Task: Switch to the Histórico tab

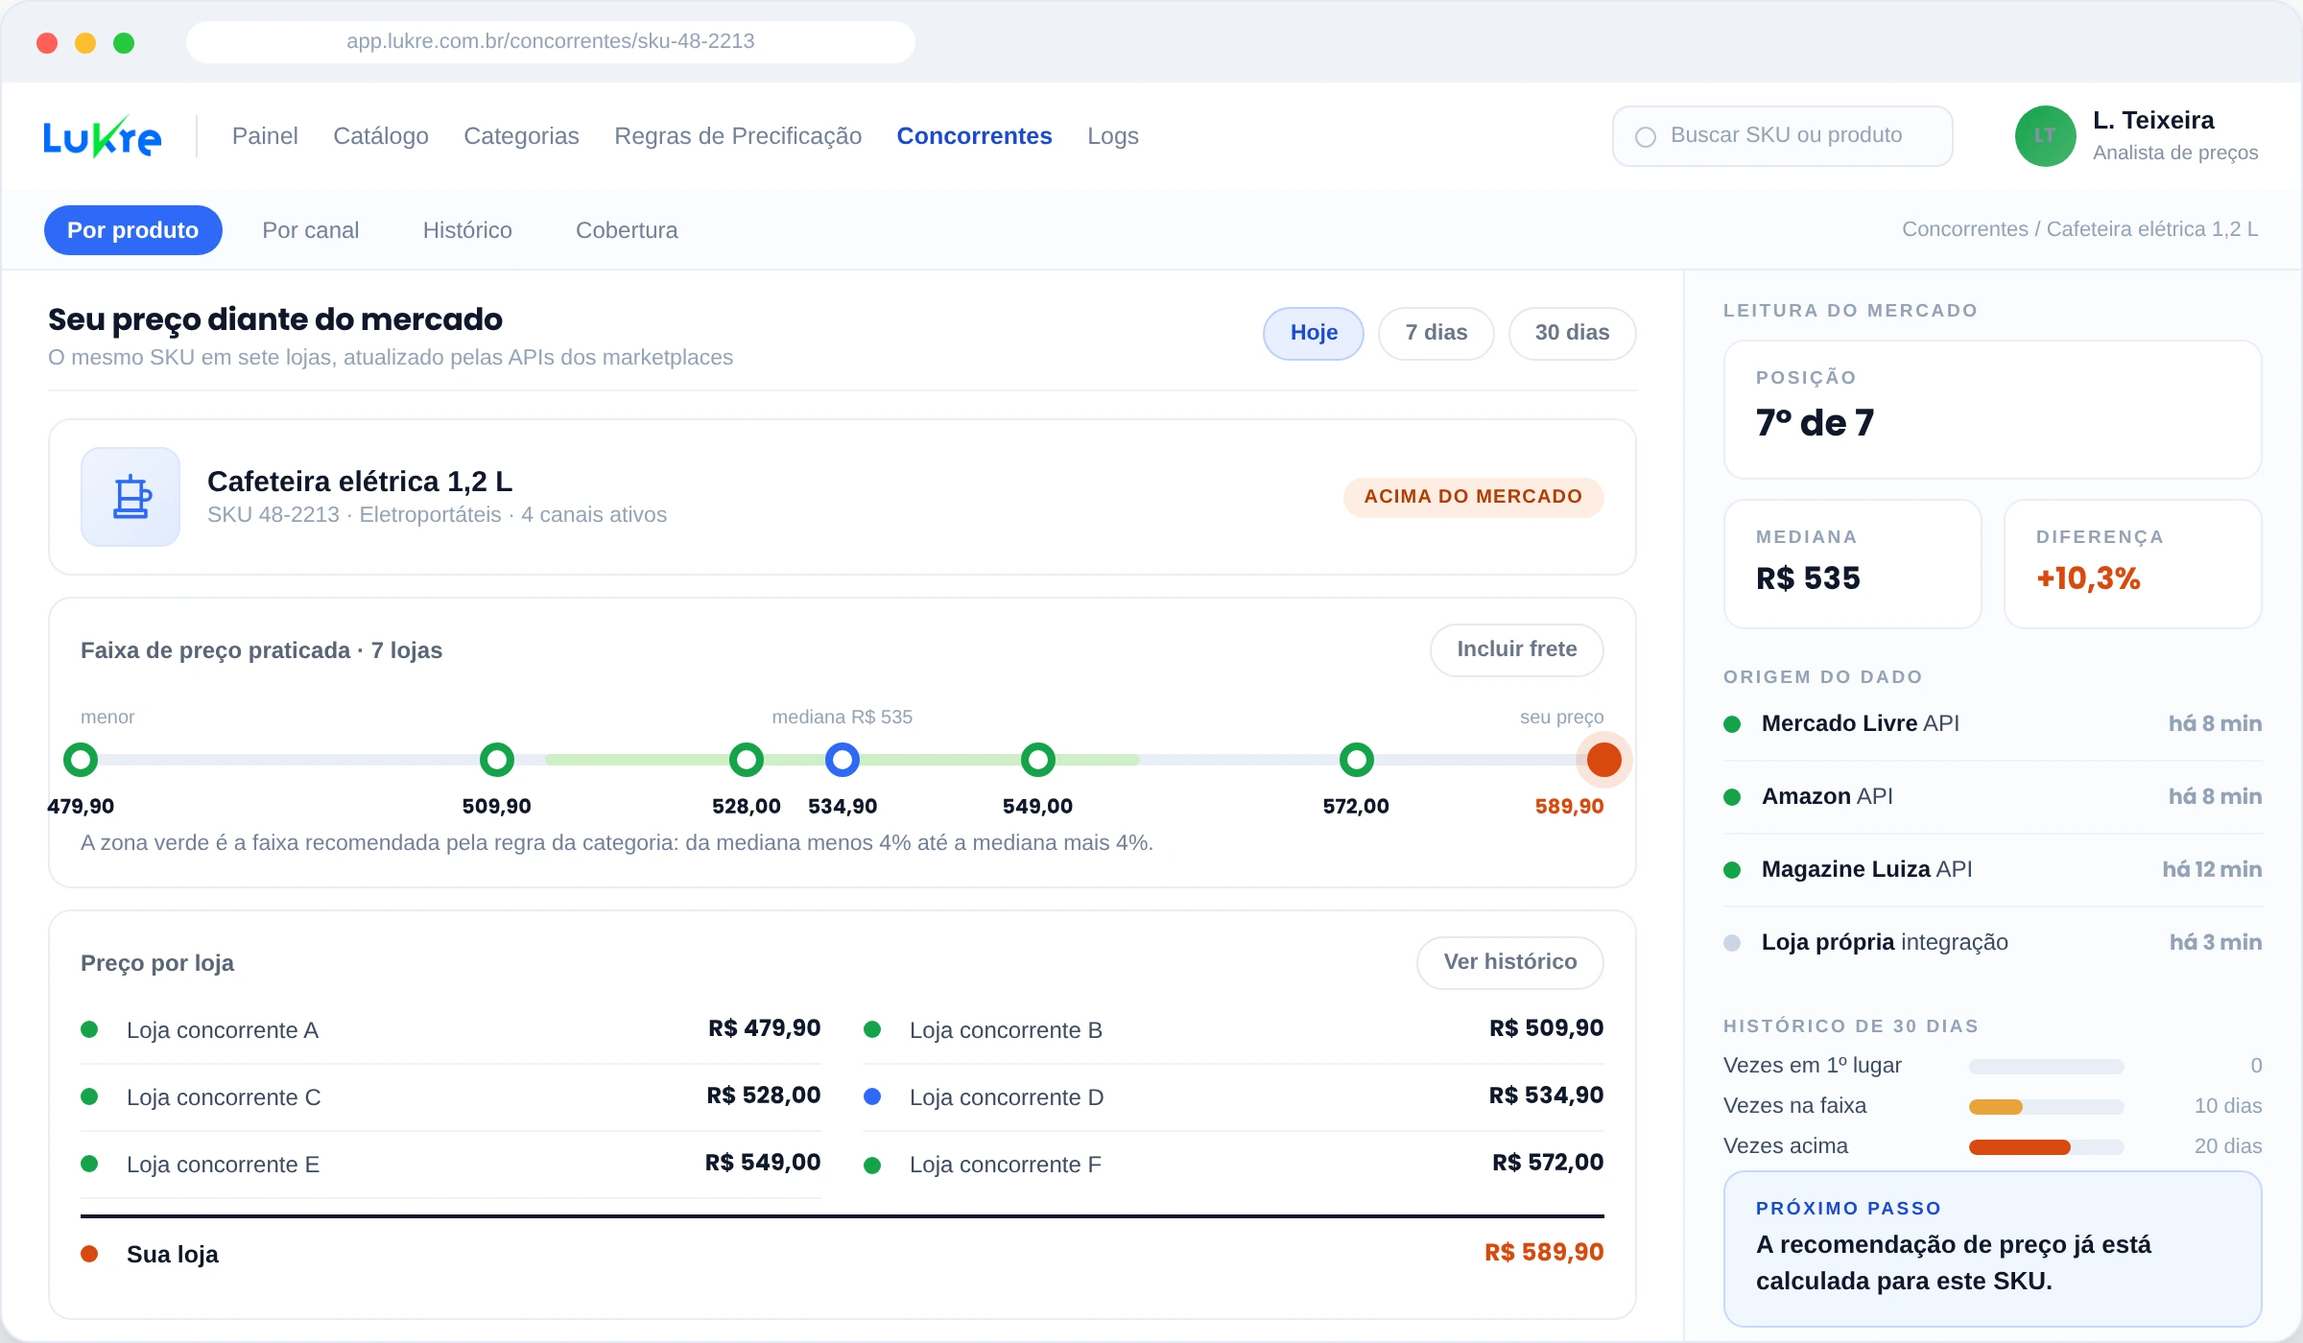Action: [x=467, y=230]
